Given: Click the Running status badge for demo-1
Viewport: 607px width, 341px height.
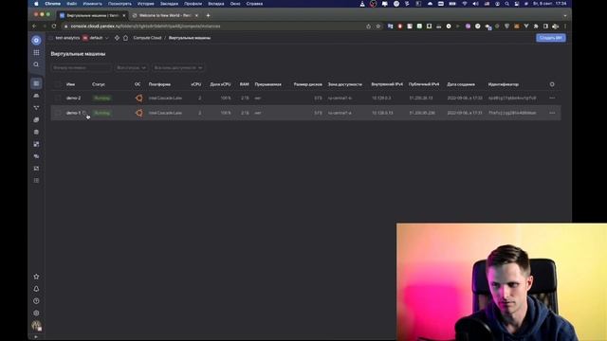Looking at the screenshot, I should (101, 113).
